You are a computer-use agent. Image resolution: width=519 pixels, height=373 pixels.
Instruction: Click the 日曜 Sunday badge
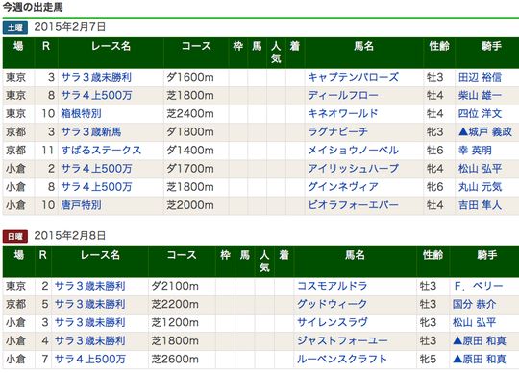pos(15,236)
